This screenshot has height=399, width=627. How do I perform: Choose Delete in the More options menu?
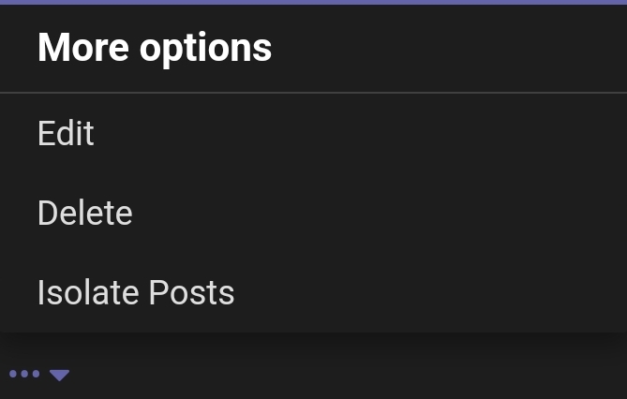click(84, 214)
